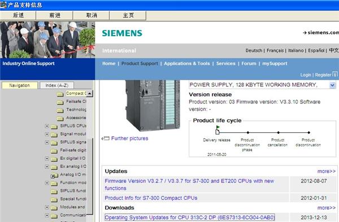Click the CPU module product image
Image resolution: width=339 pixels, height=222 pixels.
[153, 105]
